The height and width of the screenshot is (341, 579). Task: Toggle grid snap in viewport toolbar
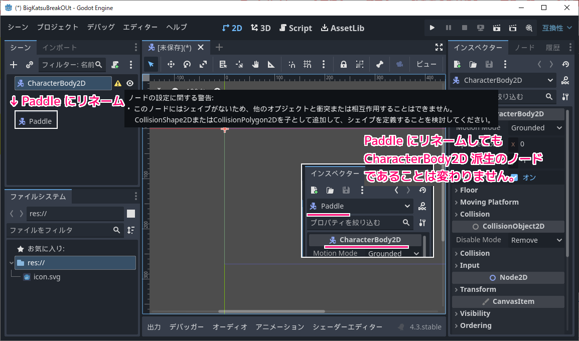click(x=307, y=64)
